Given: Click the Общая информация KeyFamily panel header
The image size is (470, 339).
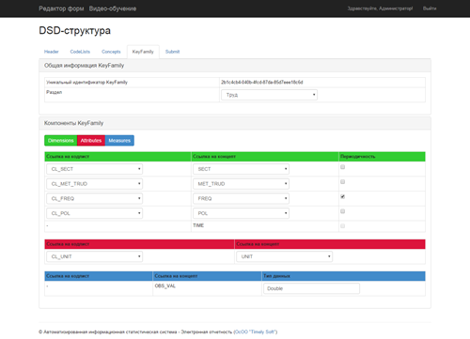Looking at the screenshot, I should pyautogui.click(x=235, y=66).
